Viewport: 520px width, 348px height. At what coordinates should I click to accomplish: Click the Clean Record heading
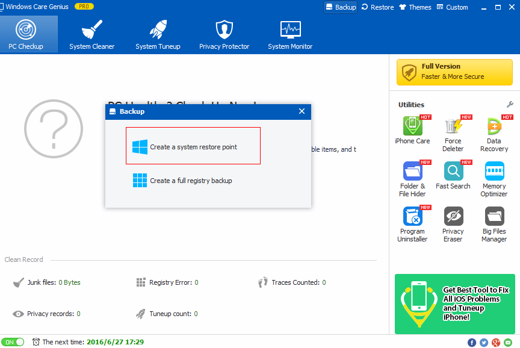(x=23, y=259)
